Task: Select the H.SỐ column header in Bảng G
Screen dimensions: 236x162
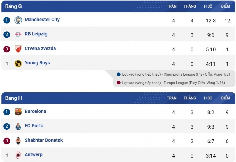Action: [208, 6]
